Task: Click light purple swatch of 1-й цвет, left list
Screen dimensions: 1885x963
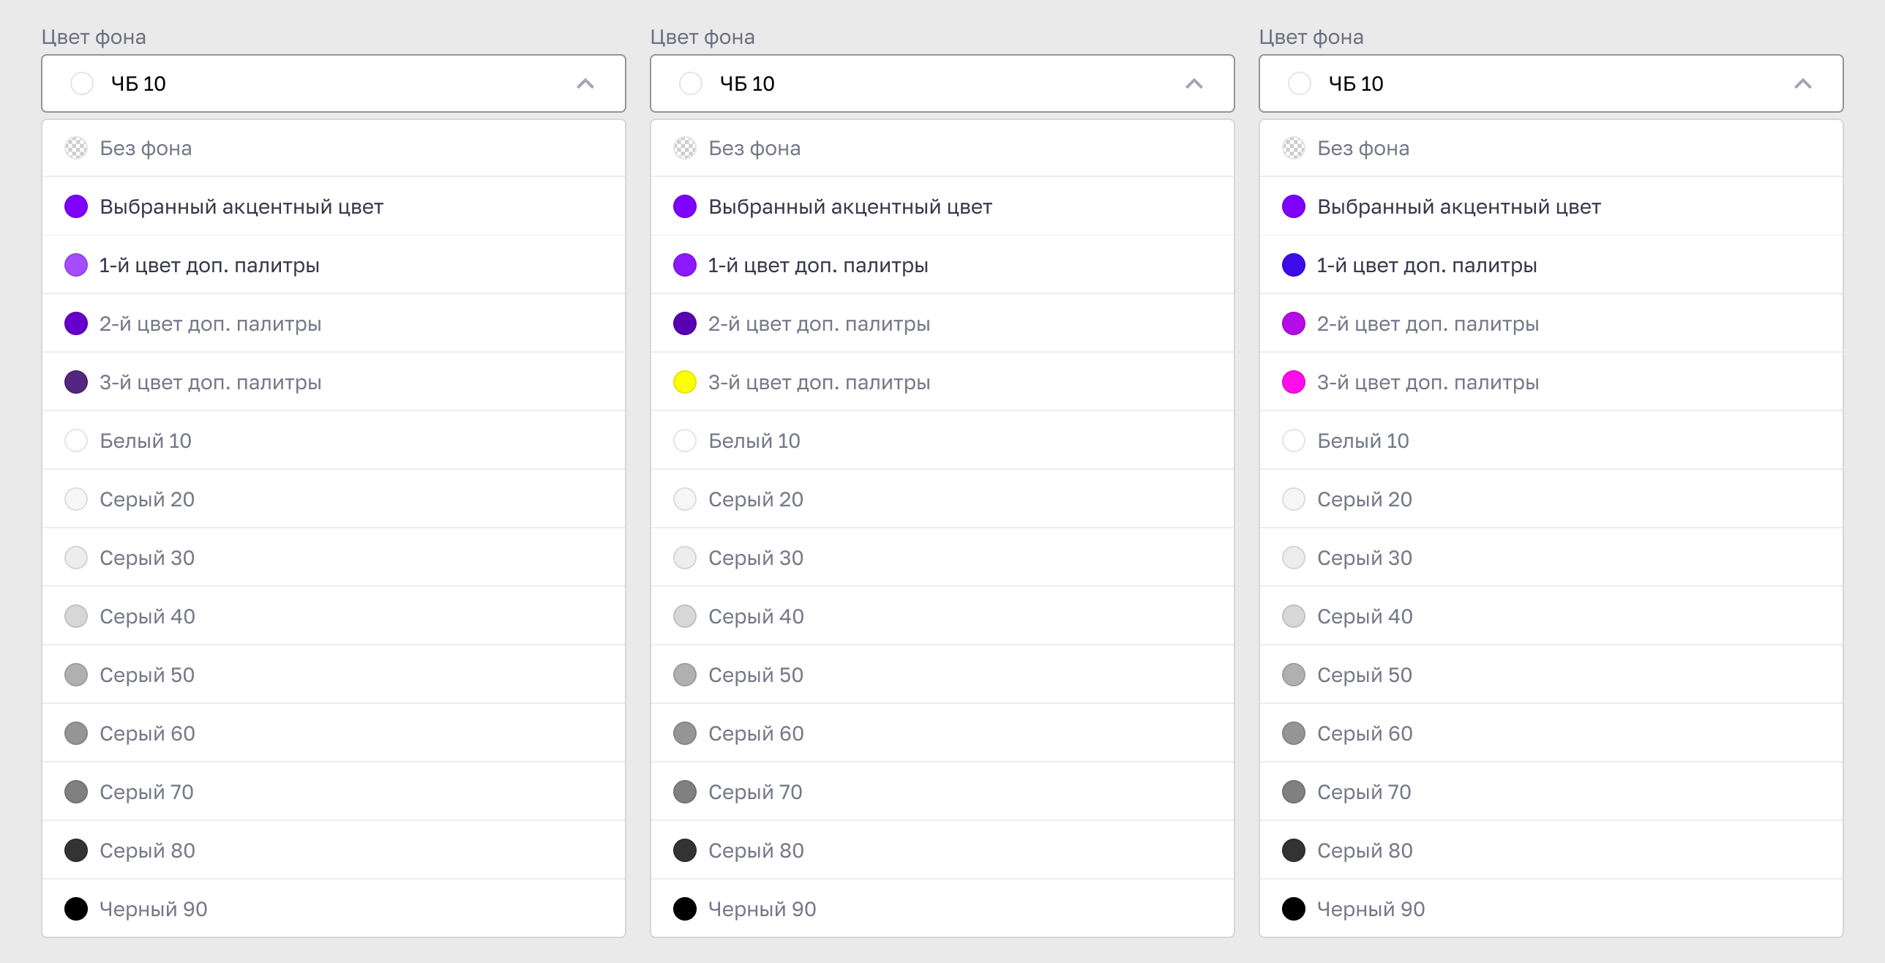Action: click(x=76, y=265)
